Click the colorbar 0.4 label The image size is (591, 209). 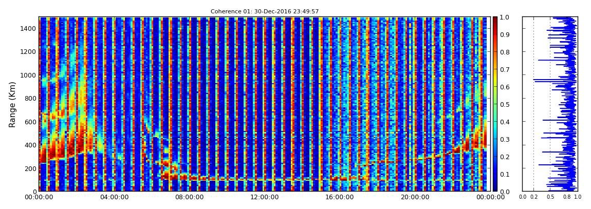tap(506, 122)
